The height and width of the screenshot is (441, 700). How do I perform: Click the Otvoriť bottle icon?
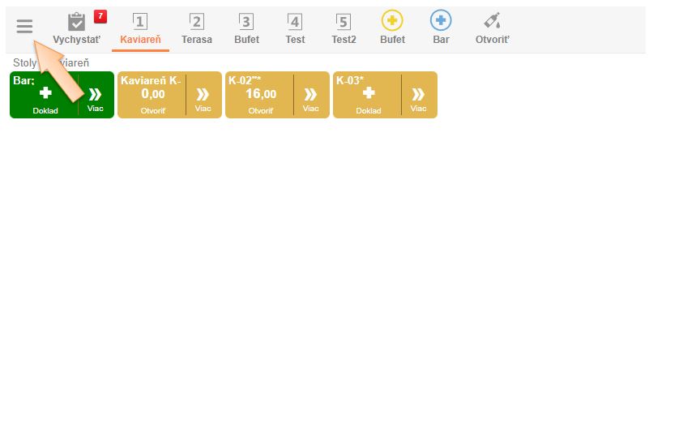pos(492,22)
